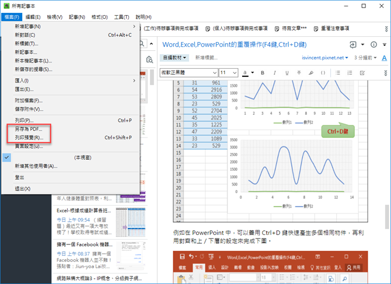
Task: Insert code block icon
Action: point(323,73)
